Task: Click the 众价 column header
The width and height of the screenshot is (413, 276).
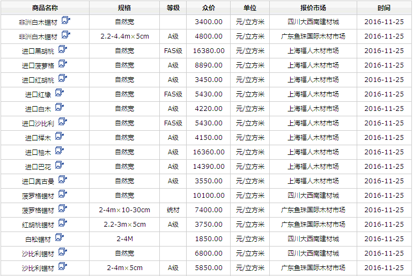Action: tap(209, 8)
